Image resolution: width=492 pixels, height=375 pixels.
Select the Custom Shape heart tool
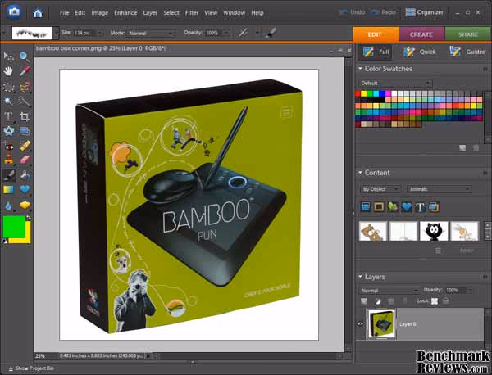click(25, 189)
